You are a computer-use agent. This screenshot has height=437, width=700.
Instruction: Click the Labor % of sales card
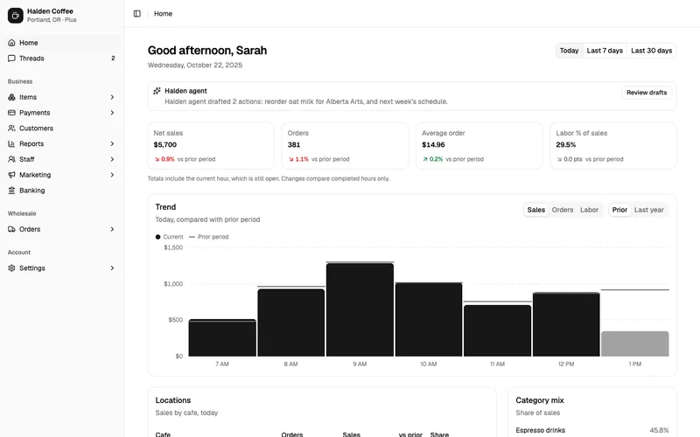coord(613,146)
